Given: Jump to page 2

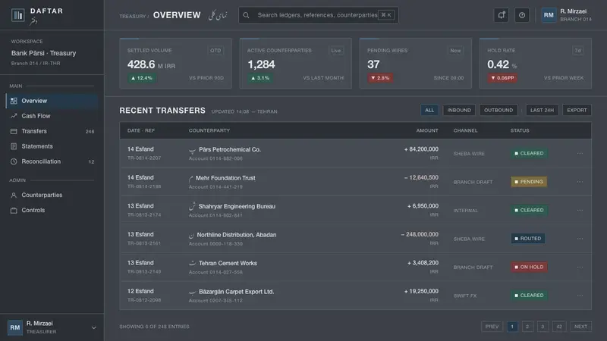Looking at the screenshot, I should [527, 327].
